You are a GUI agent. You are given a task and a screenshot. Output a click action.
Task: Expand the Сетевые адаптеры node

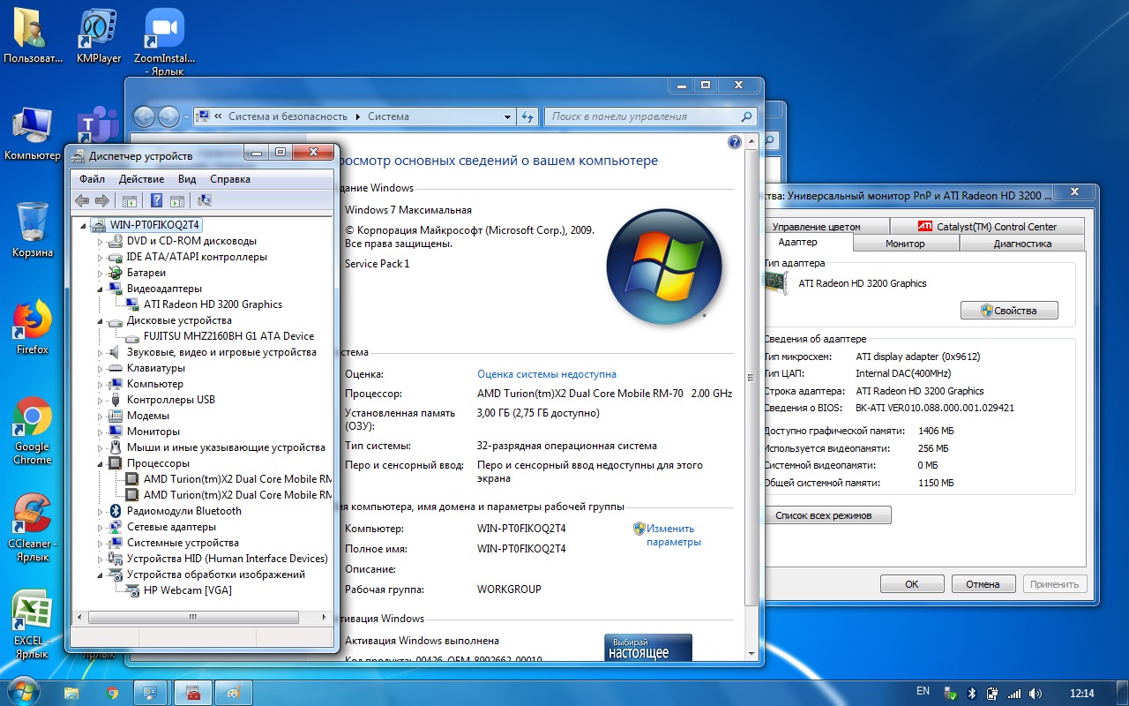100,527
